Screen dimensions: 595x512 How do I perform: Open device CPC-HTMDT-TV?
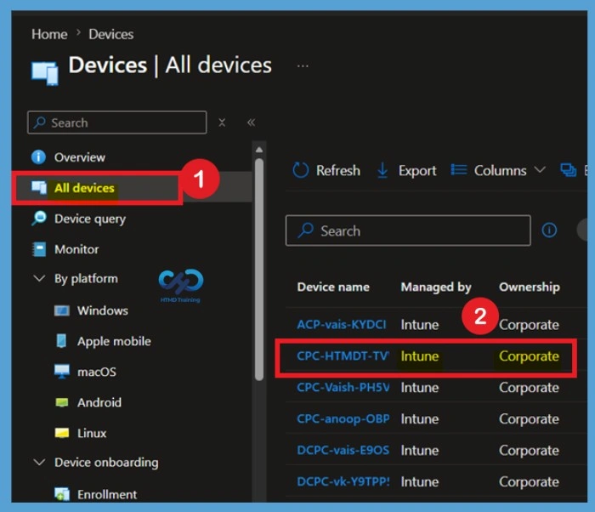343,356
